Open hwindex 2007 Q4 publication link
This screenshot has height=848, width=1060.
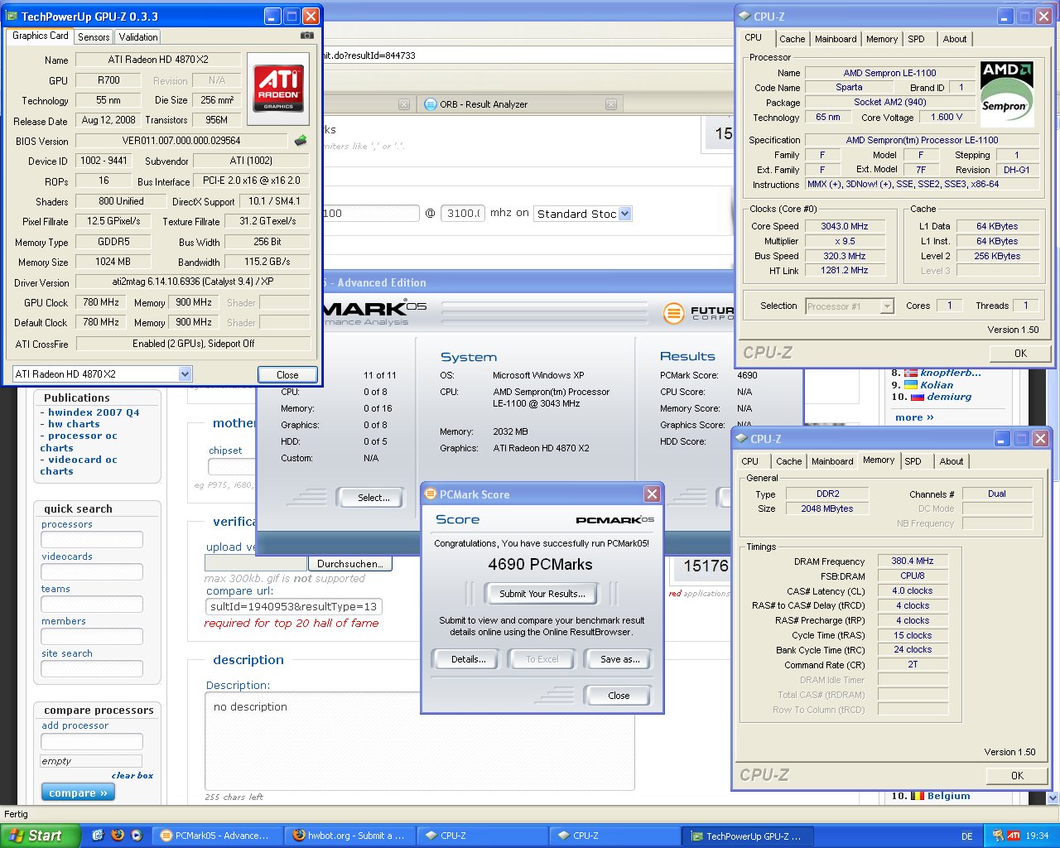(94, 412)
